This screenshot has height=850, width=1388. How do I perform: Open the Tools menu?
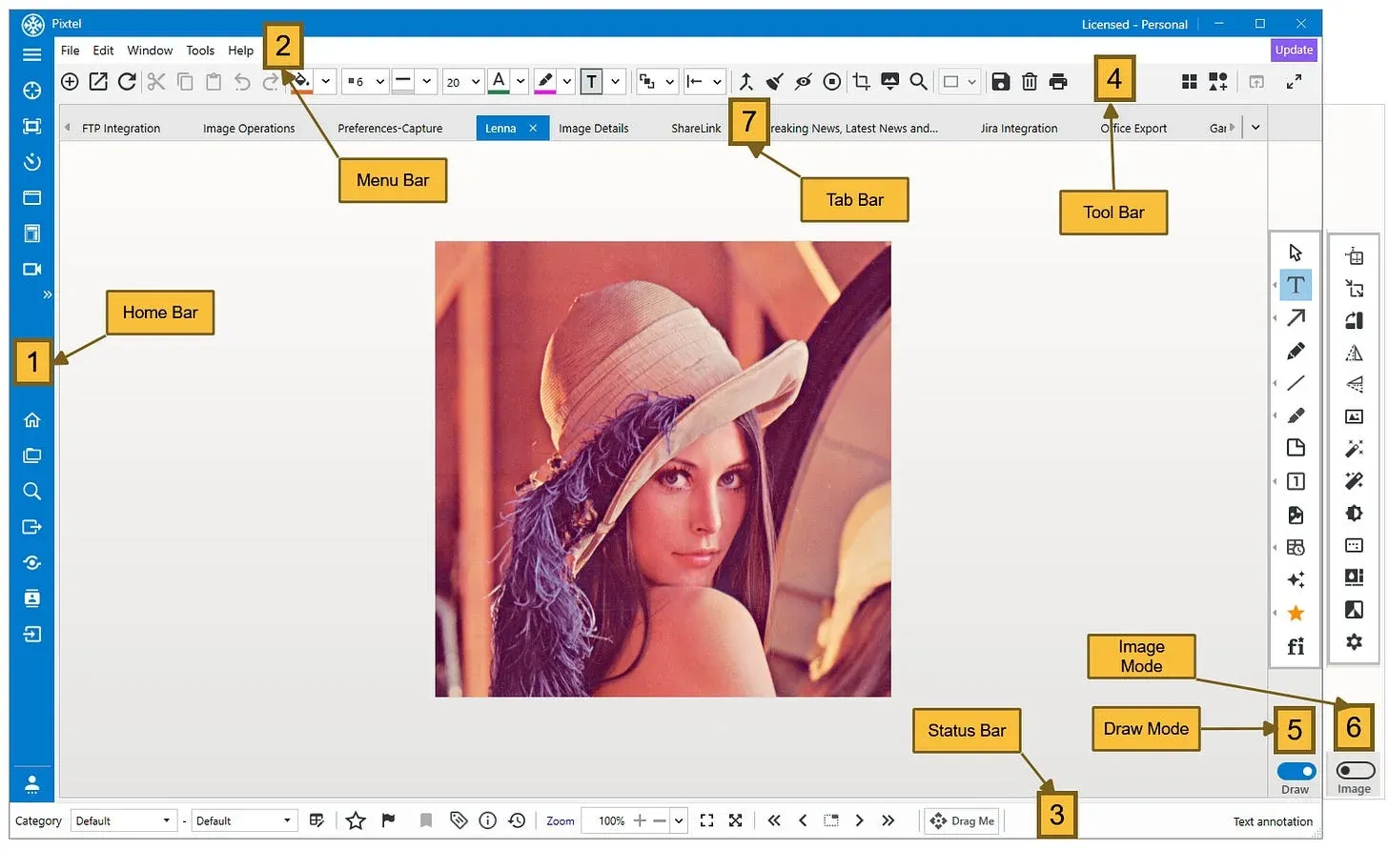point(200,51)
